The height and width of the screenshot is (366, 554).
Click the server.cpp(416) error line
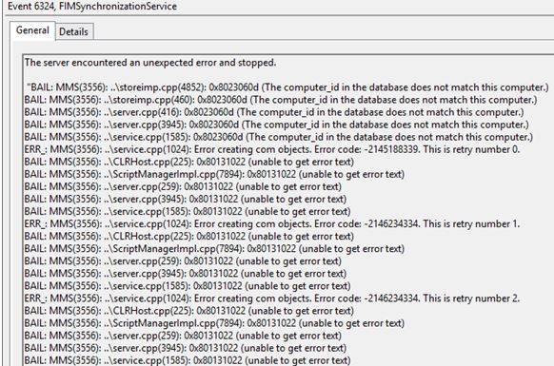tap(274, 112)
